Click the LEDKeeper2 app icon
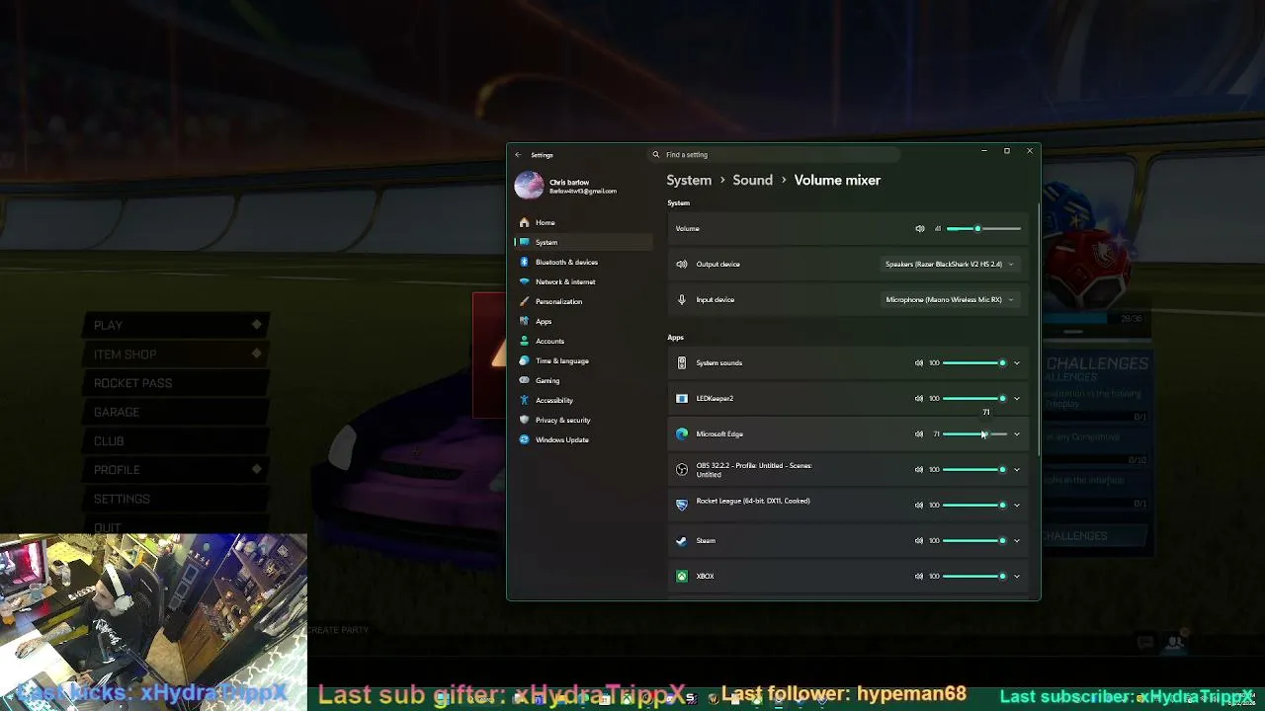The height and width of the screenshot is (711, 1265). click(x=682, y=399)
